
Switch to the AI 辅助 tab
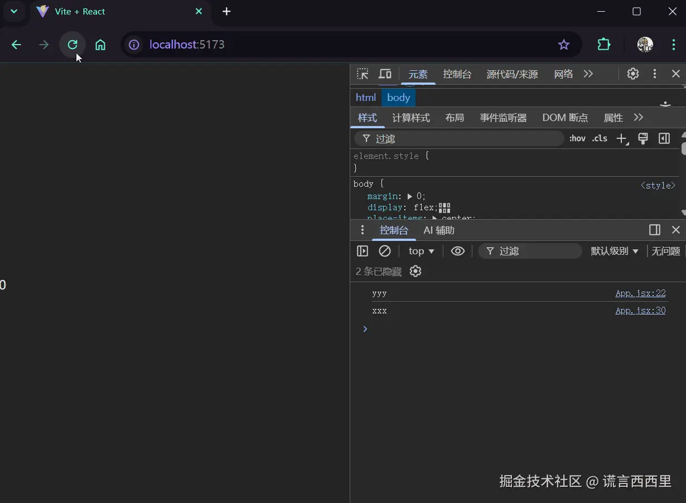[x=438, y=230]
